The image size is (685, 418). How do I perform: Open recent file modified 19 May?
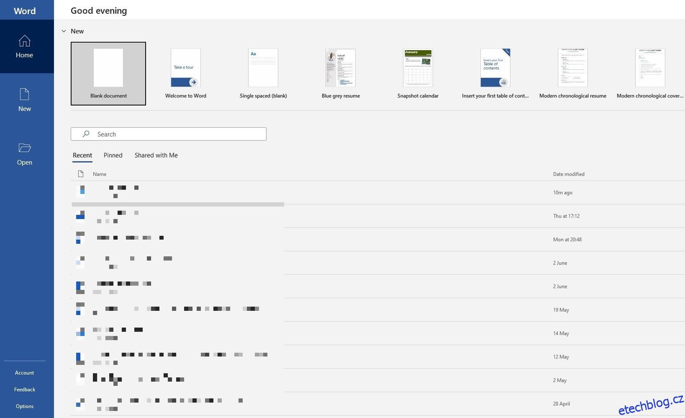[x=378, y=310]
